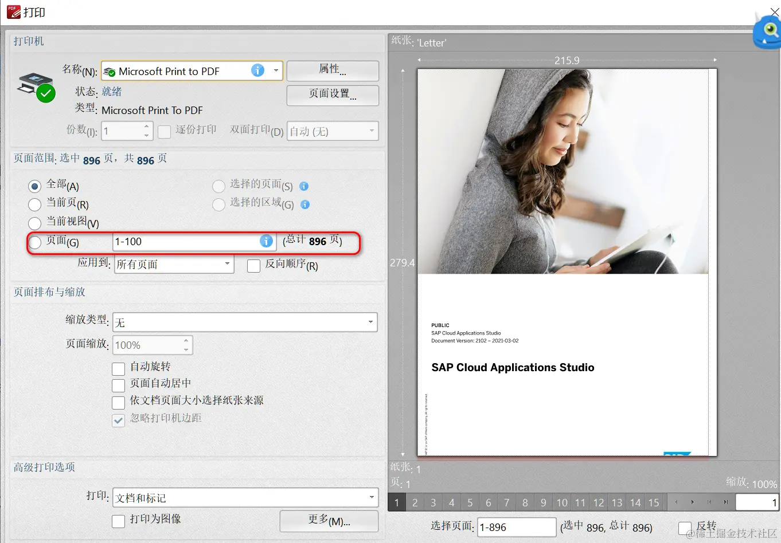Switch preview to page 5 tab
The height and width of the screenshot is (543, 781).
click(x=470, y=502)
